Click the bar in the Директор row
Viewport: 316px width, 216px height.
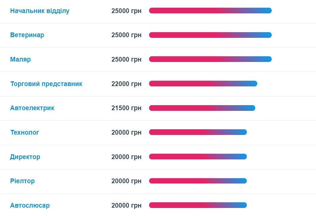(198, 156)
